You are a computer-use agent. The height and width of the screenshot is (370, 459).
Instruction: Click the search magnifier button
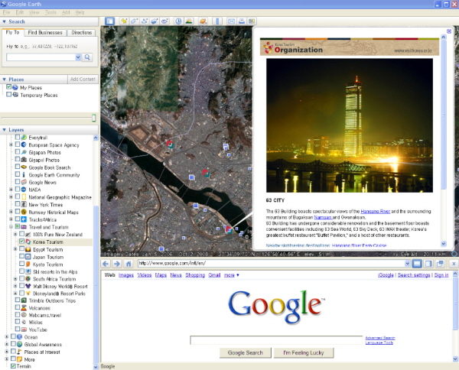(88, 57)
